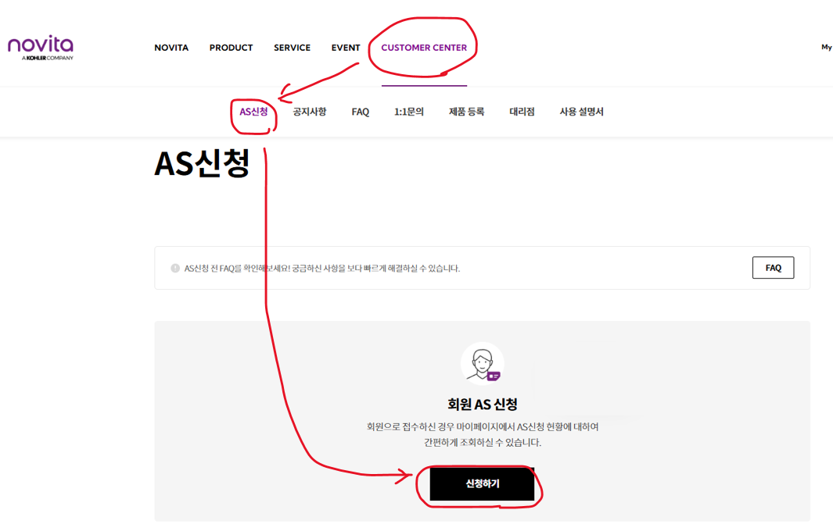Click the FAQ button in the notice bar
The image size is (833, 524).
point(773,267)
